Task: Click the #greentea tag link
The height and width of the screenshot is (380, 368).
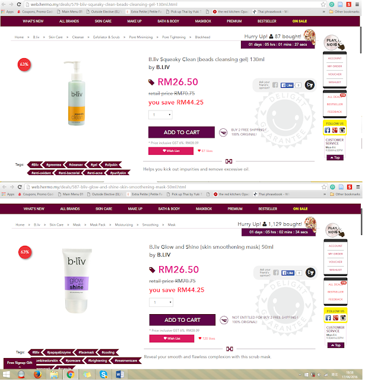Action: coord(53,165)
